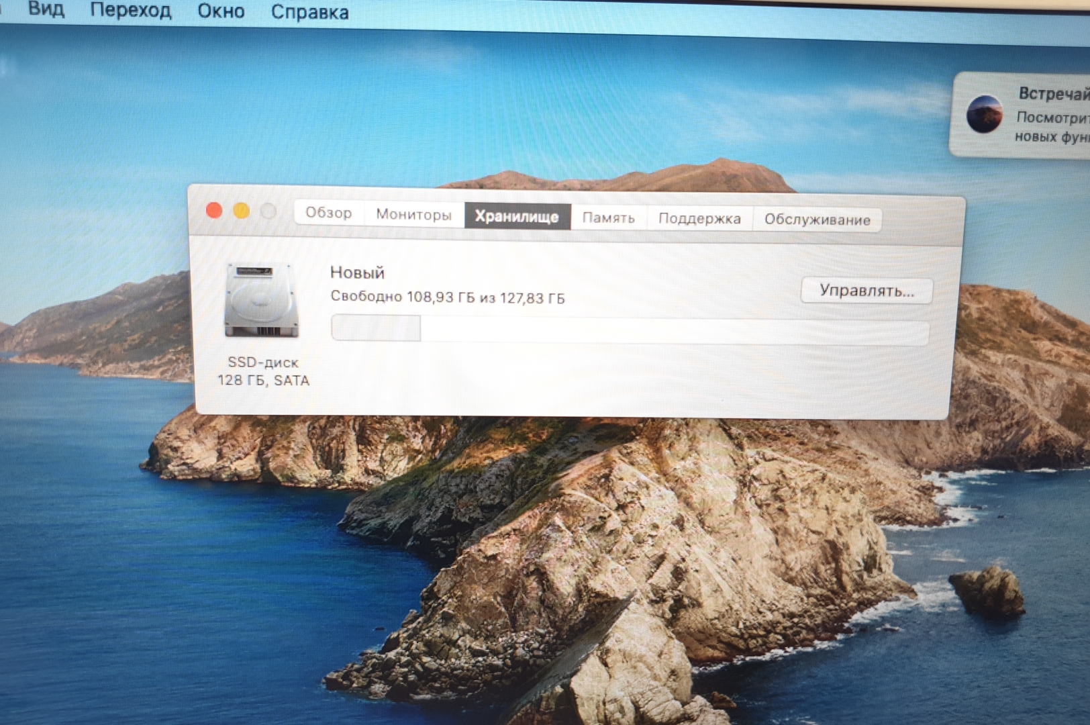Click the text Свободно 108,93 ГБ из 127,83 ГБ
The image size is (1090, 725).
pos(448,297)
